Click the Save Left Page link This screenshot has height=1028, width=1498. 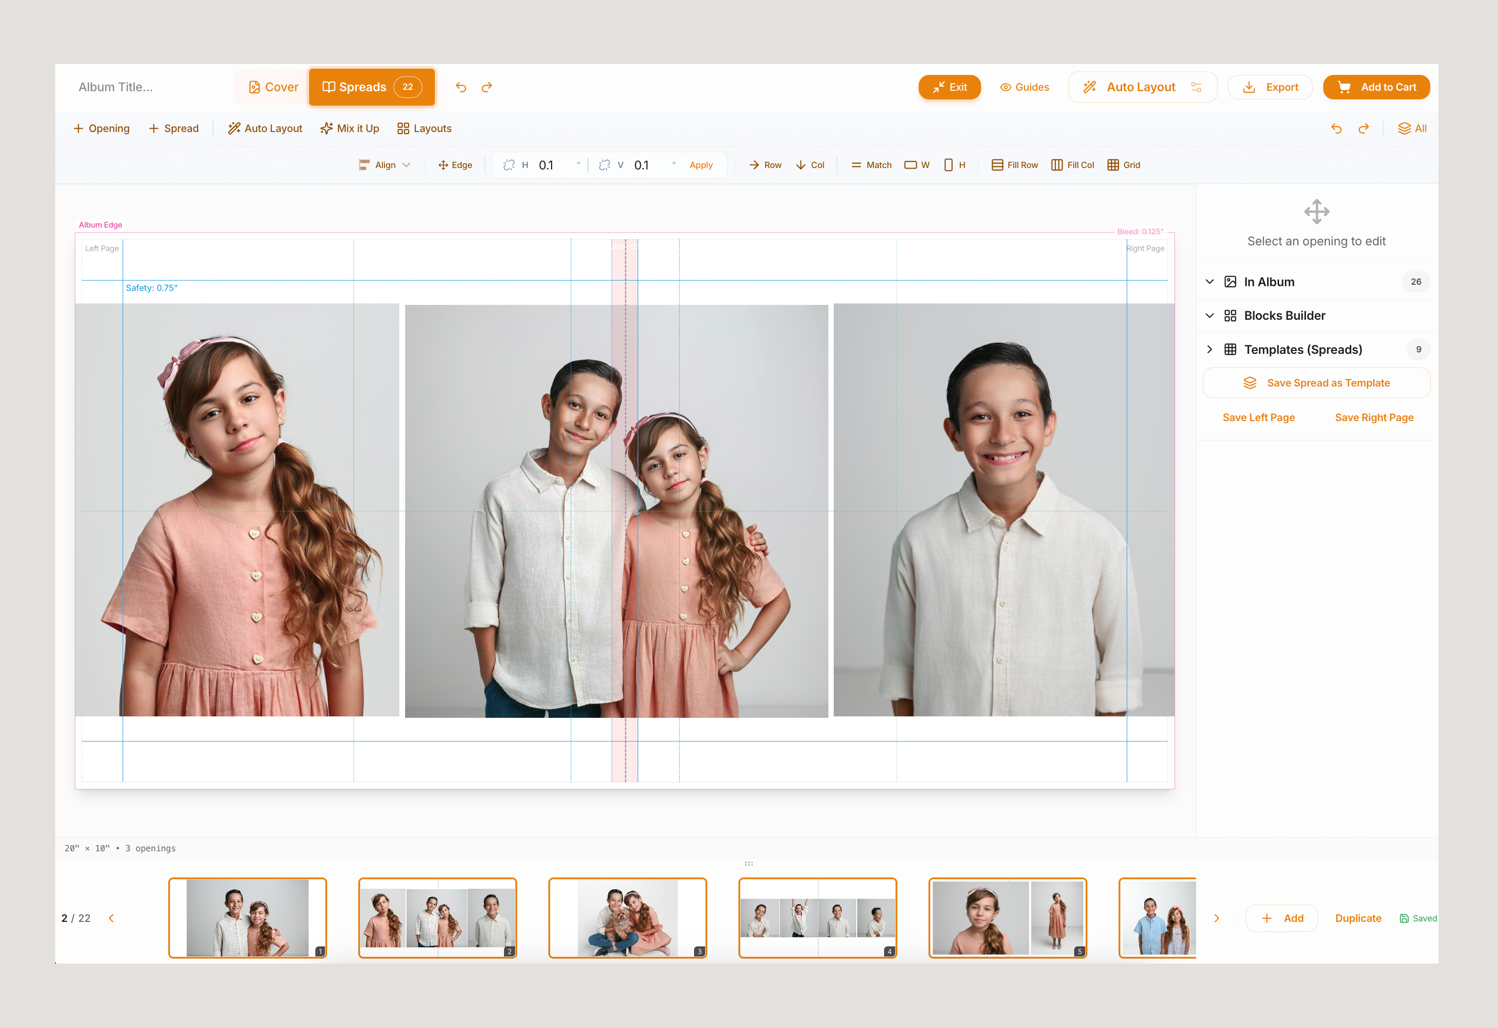click(x=1258, y=417)
